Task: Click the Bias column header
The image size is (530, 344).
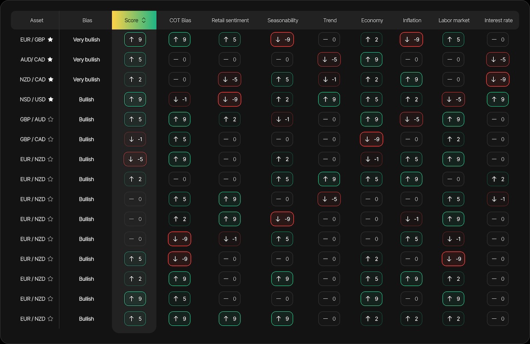Action: click(x=87, y=20)
